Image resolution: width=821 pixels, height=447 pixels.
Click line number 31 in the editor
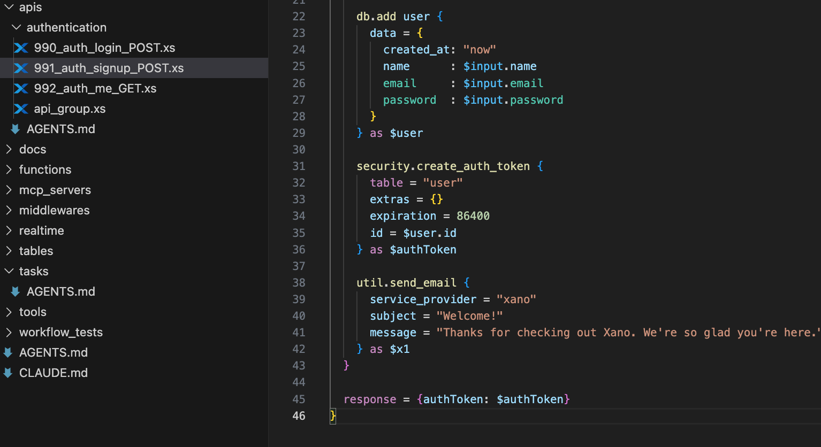click(299, 166)
